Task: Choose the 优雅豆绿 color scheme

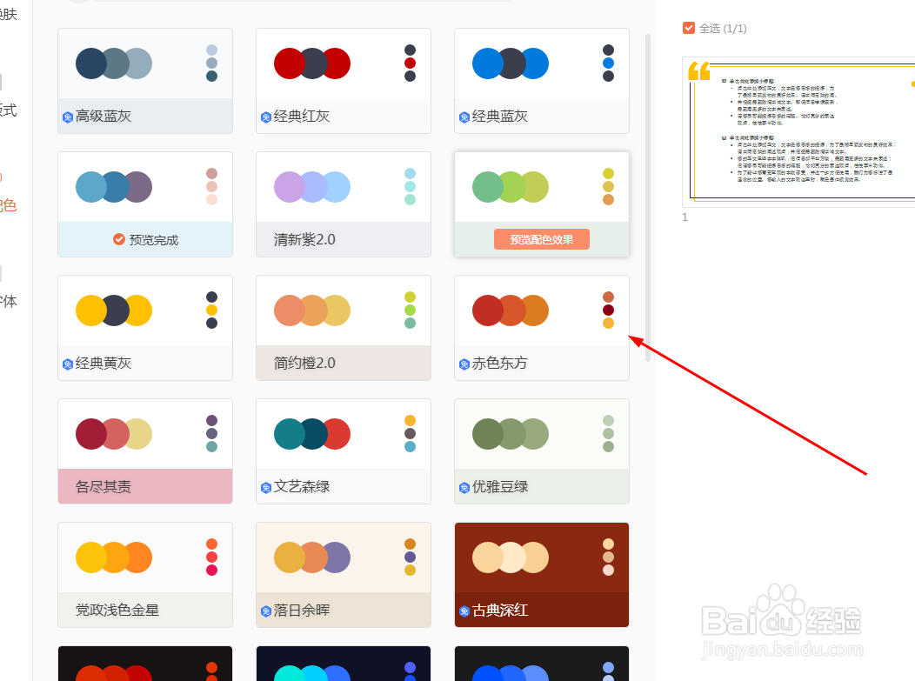Action: tap(542, 451)
